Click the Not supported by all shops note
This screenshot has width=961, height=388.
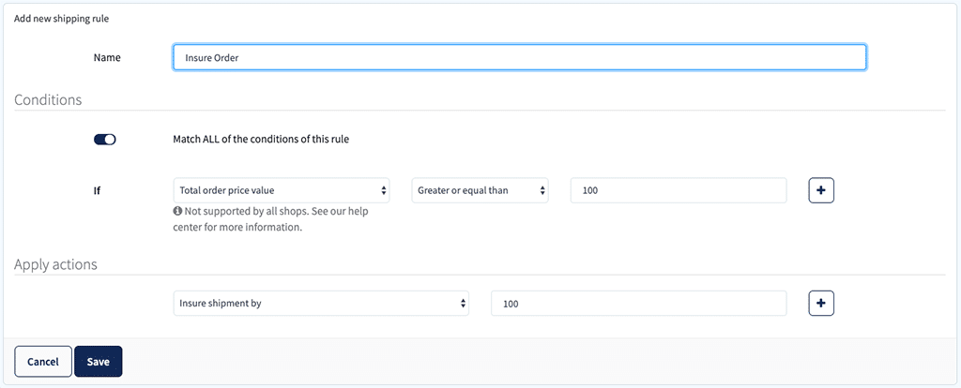pyautogui.click(x=273, y=219)
